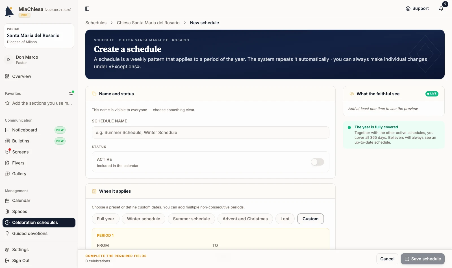452x268 pixels.
Task: Toggle the sidebar panel icon
Action: click(87, 9)
